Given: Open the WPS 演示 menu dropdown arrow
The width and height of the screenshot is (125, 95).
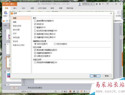Looking at the screenshot, I should tap(16, 4).
